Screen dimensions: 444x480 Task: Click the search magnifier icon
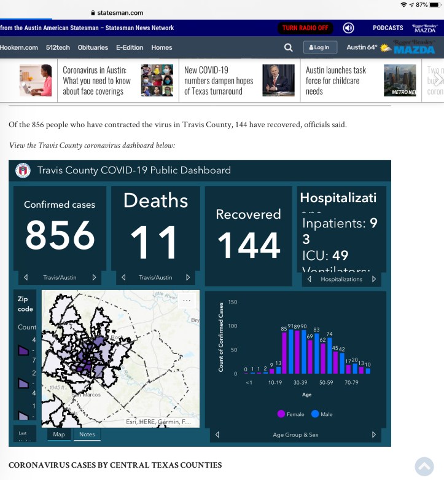pyautogui.click(x=288, y=47)
